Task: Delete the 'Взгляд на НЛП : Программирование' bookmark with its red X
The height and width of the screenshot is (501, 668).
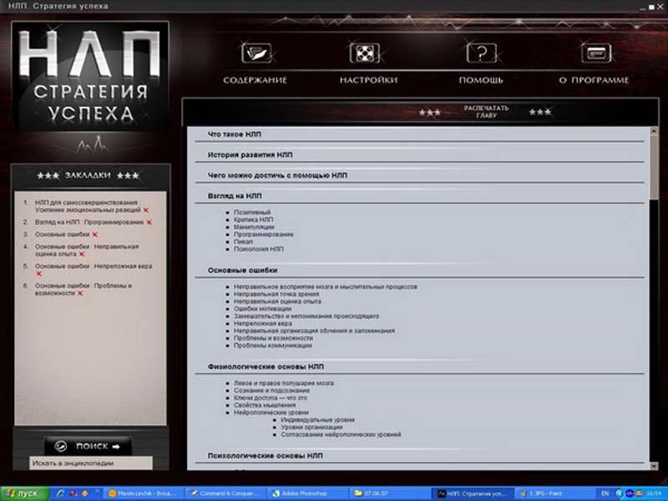Action: 149,222
